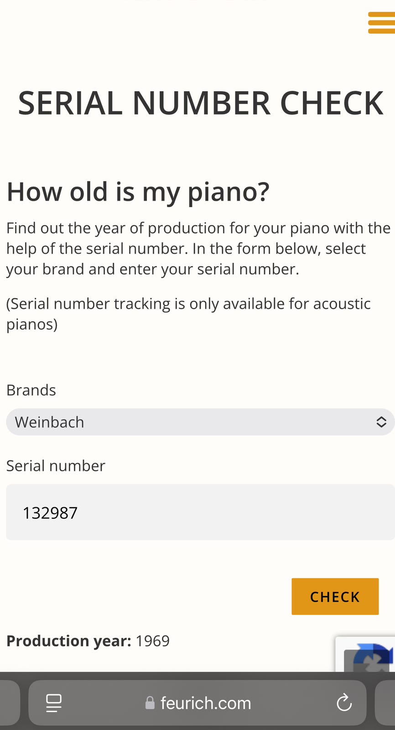Image resolution: width=395 pixels, height=730 pixels.
Task: Click the Serial number field label
Action: [x=56, y=466]
